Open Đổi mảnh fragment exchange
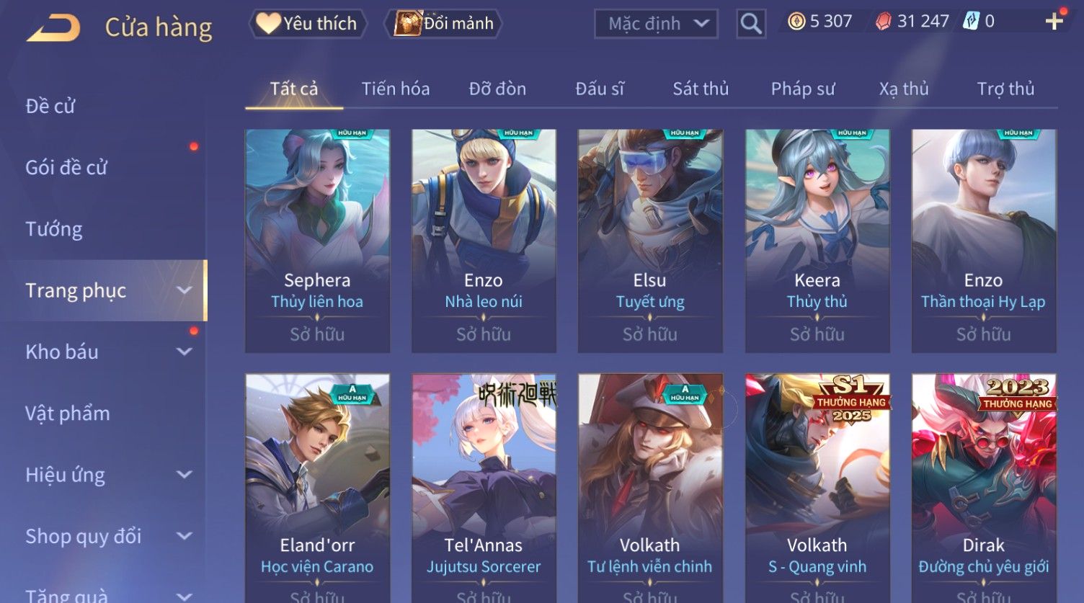This screenshot has height=603, width=1084. [x=443, y=24]
